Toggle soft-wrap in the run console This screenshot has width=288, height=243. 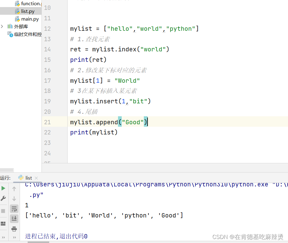point(14,209)
